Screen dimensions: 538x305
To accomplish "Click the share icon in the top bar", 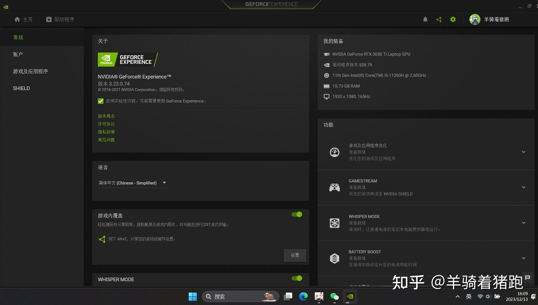I will [439, 19].
